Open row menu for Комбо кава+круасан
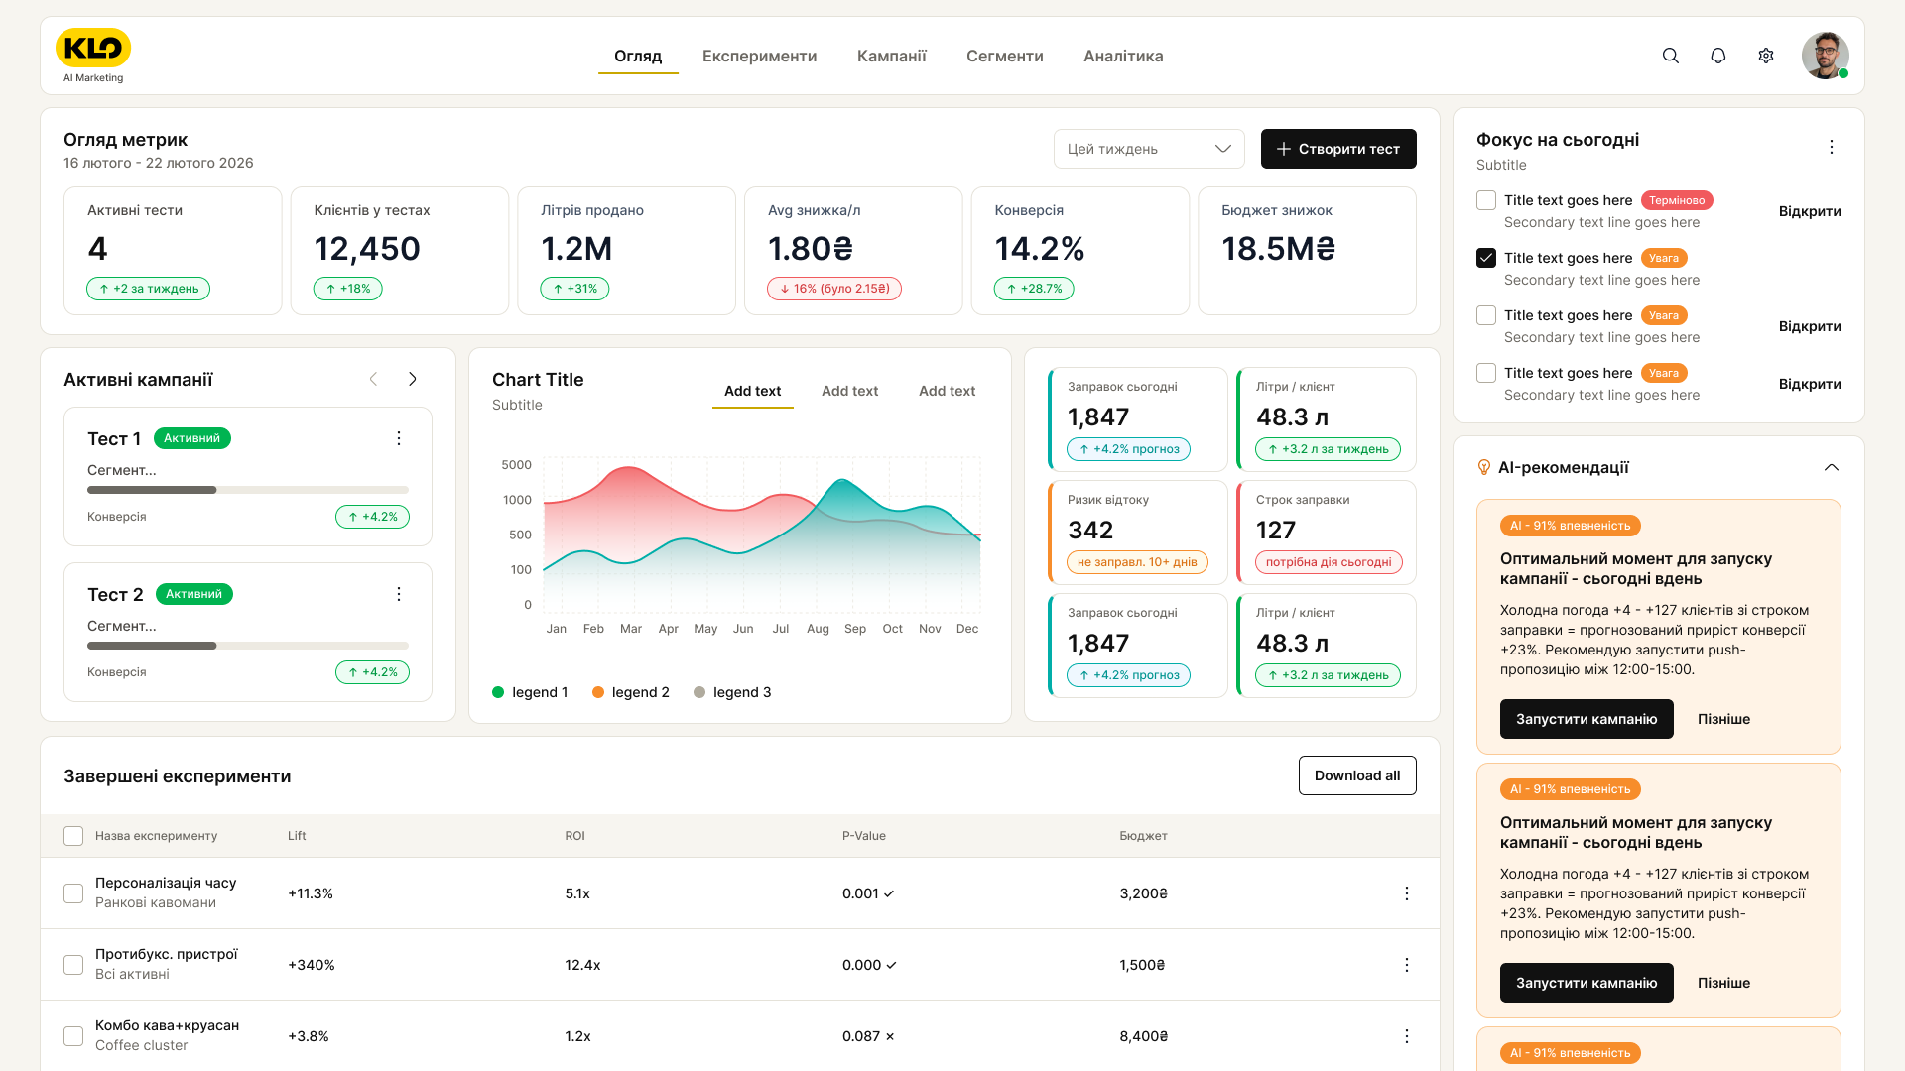 pos(1407,1036)
